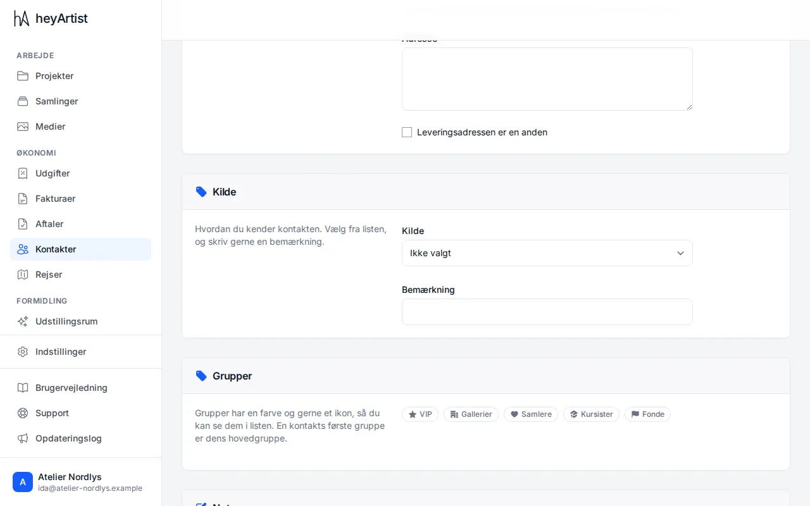Tick the Leveringsadressen er en anden checkbox
Image resolution: width=810 pixels, height=506 pixels.
[x=407, y=132]
